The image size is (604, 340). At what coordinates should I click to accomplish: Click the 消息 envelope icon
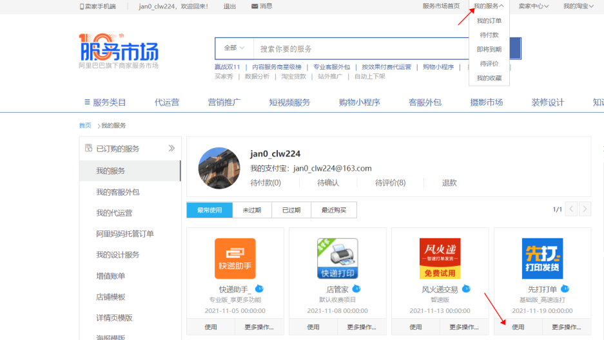click(x=255, y=6)
